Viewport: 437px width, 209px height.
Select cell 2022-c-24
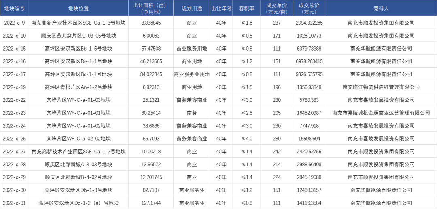click(x=14, y=126)
